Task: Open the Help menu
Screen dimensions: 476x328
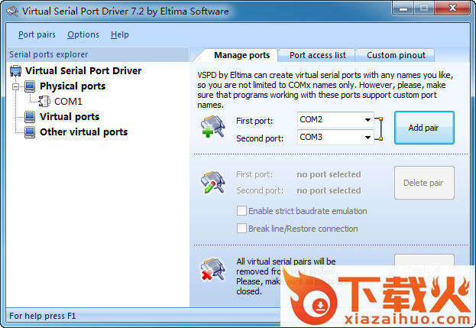Action: point(120,34)
